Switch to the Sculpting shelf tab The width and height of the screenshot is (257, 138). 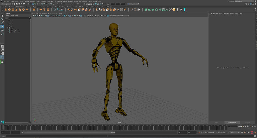tap(28, 7)
